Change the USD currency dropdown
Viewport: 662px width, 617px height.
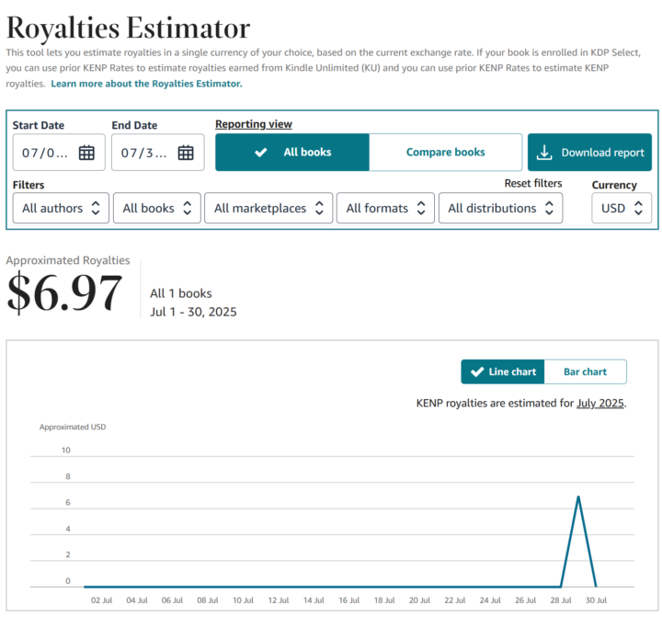(x=622, y=208)
